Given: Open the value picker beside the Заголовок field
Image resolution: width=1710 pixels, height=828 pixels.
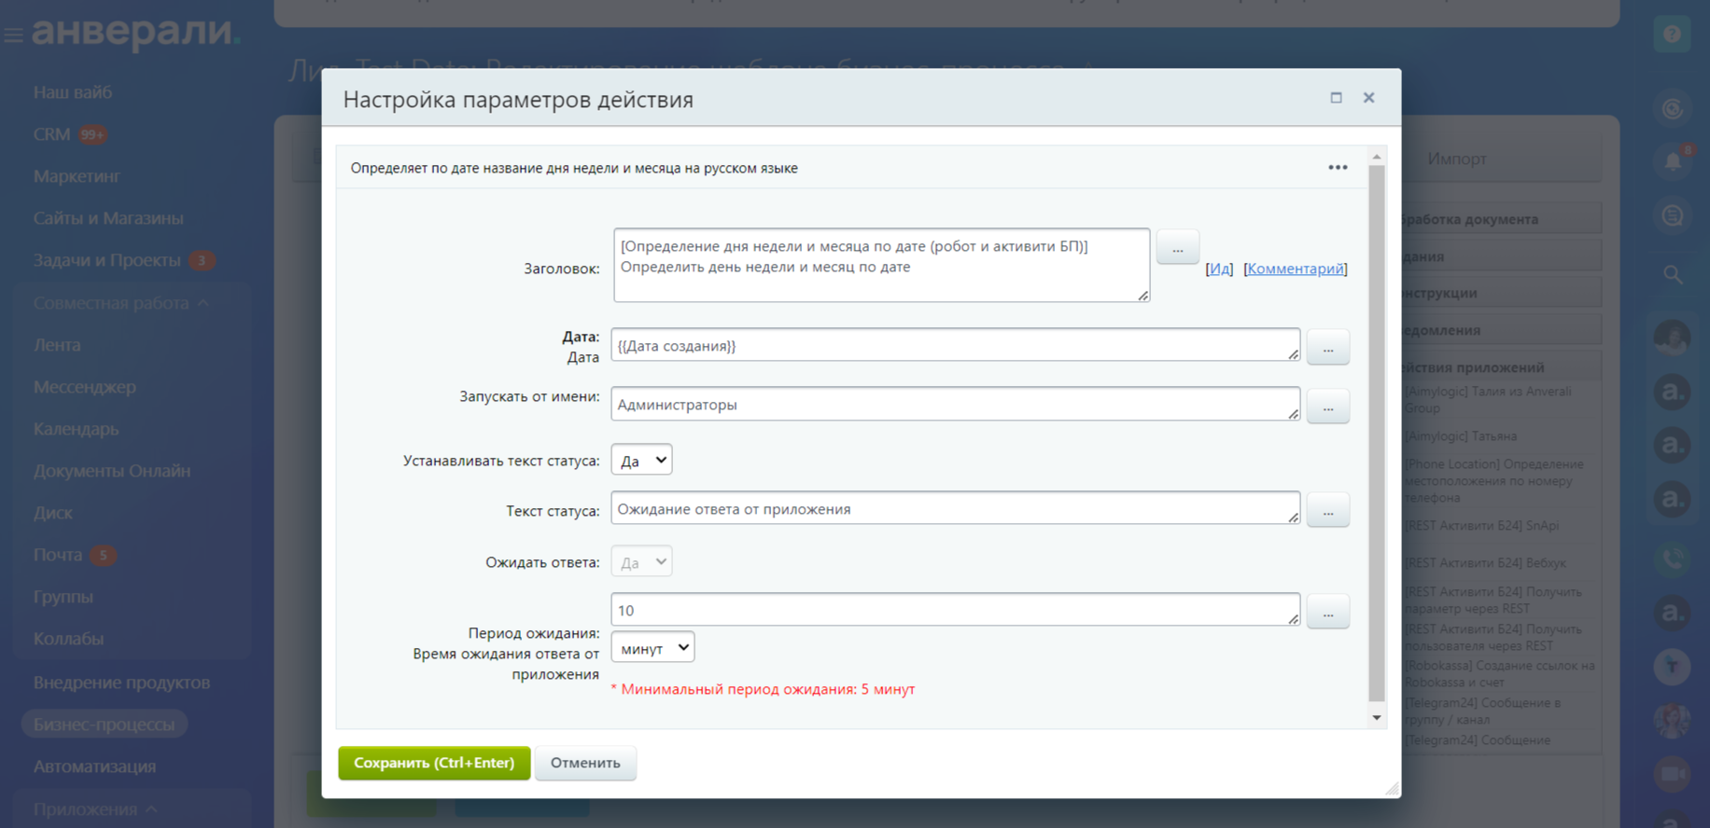Looking at the screenshot, I should point(1177,249).
